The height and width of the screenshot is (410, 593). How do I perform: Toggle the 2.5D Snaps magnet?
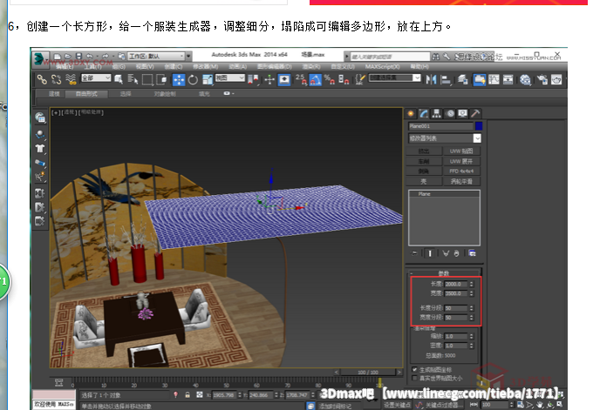pyautogui.click(x=301, y=79)
